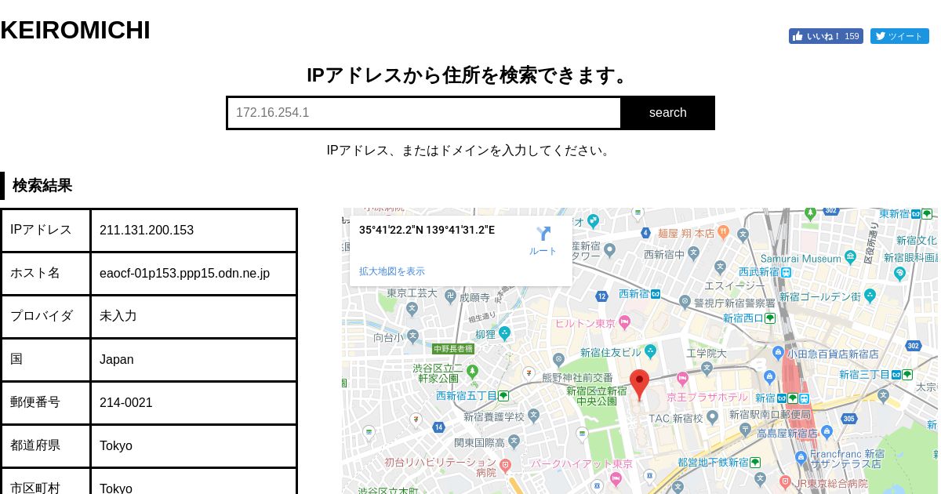Click the 新宿中央公園 park label on map

tap(597, 396)
